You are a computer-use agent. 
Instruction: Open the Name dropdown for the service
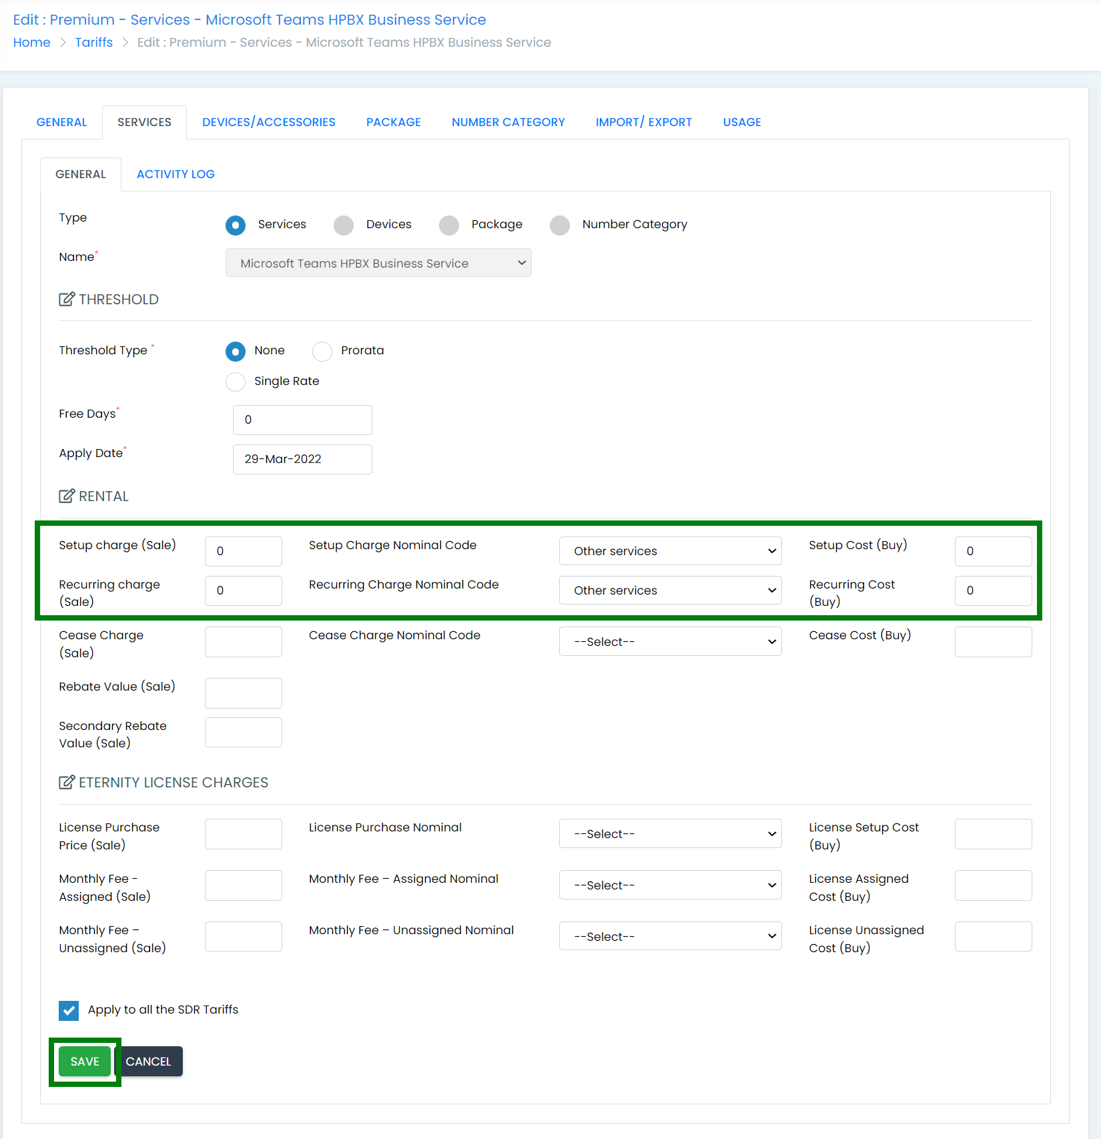tap(378, 263)
